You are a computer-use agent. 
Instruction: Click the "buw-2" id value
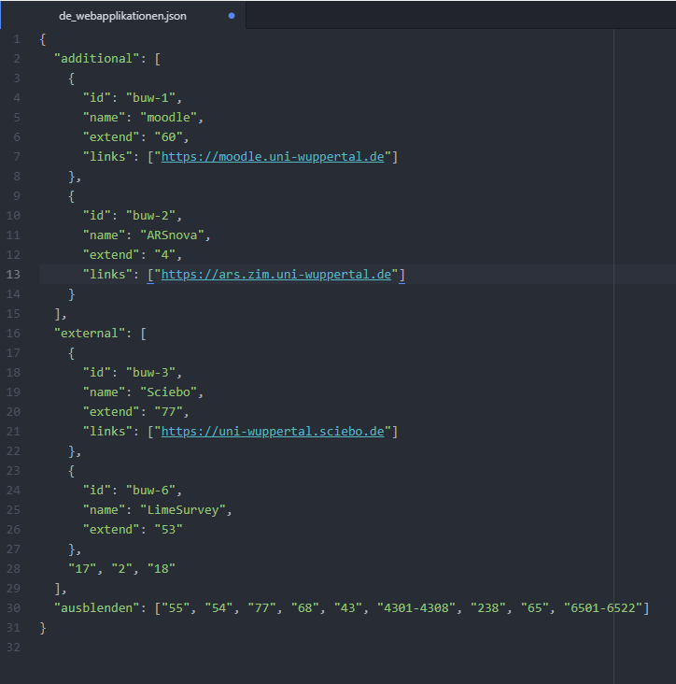point(151,216)
